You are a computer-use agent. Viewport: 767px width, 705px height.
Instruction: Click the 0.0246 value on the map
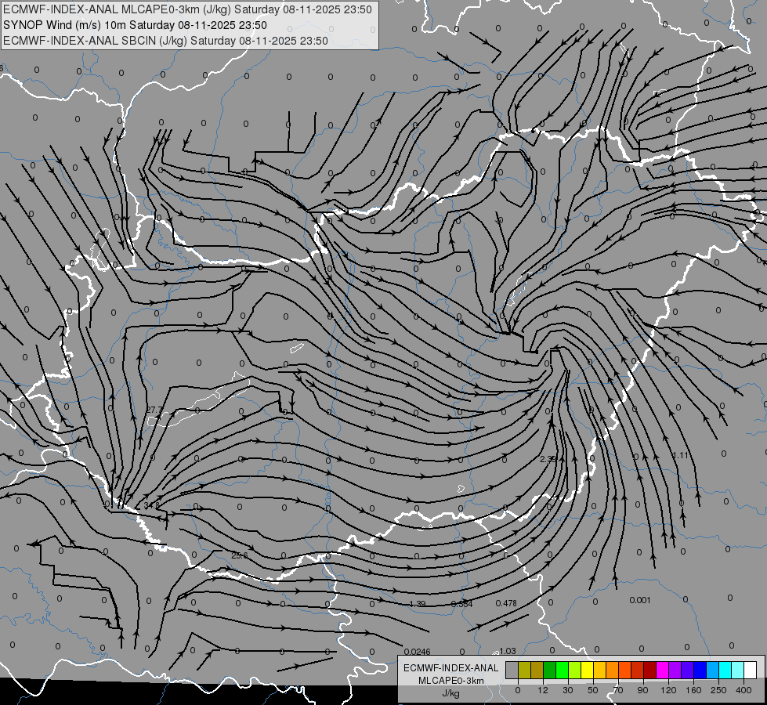(418, 652)
